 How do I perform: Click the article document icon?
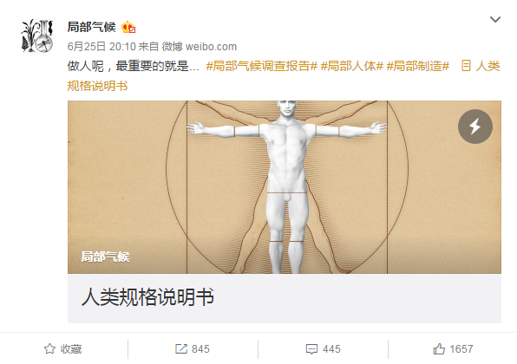(466, 66)
